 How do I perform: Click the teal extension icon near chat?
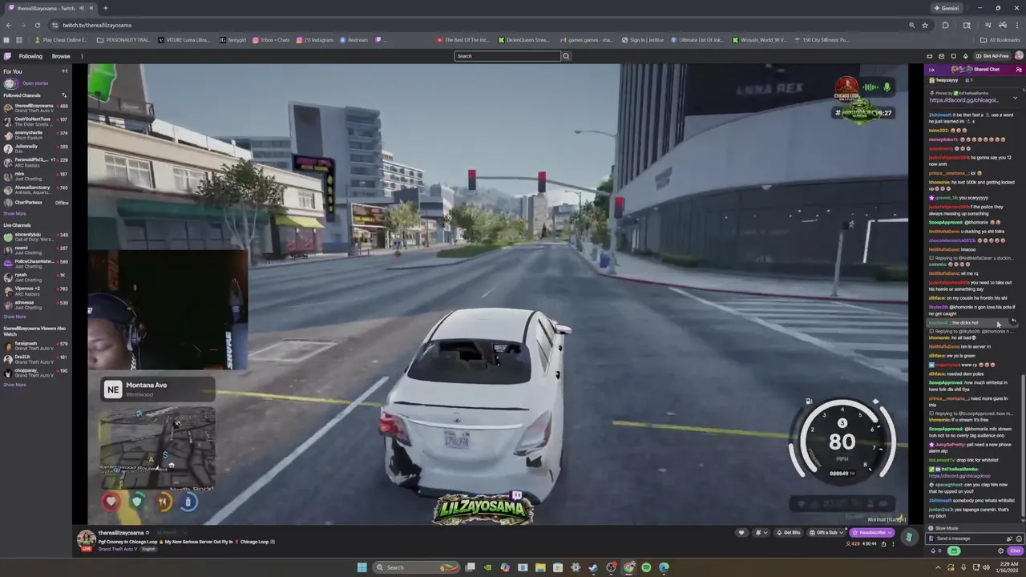pyautogui.click(x=909, y=536)
